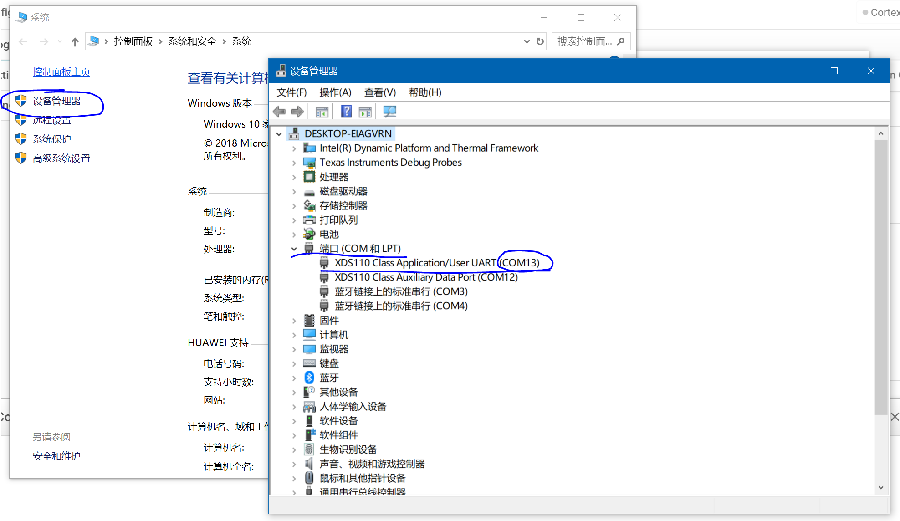Click the 监视器 monitor icon
This screenshot has height=521, width=900.
click(x=309, y=349)
